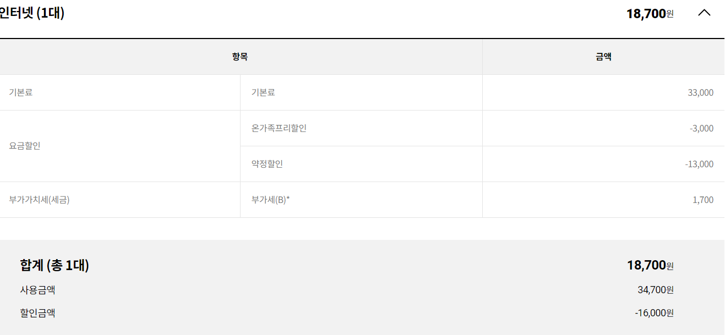
Task: Select the 33,000 기본료 amount cell
Action: coord(700,92)
